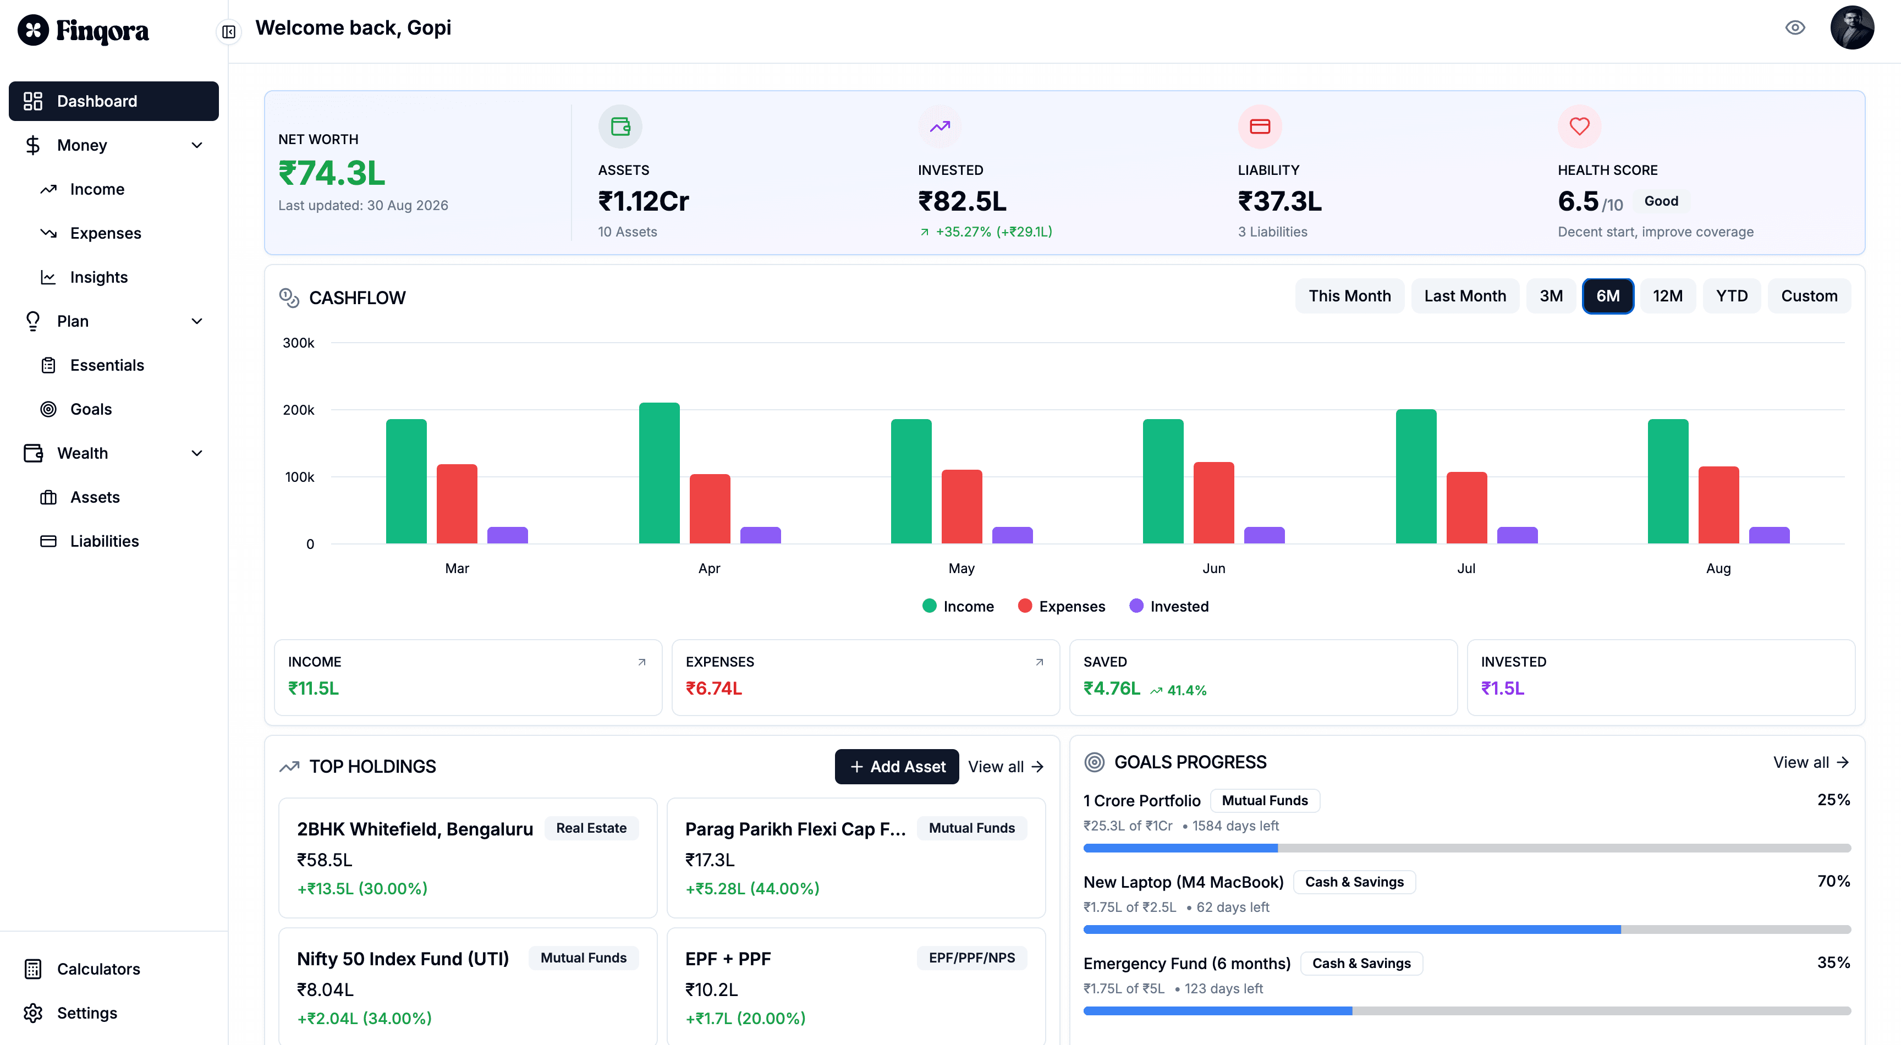
Task: Click the 1 Crore Portfolio progress bar
Action: pyautogui.click(x=1466, y=847)
